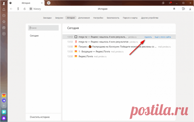The image size is (194, 122).
Task: Open history clock icon in sidebar
Action: [4, 16]
